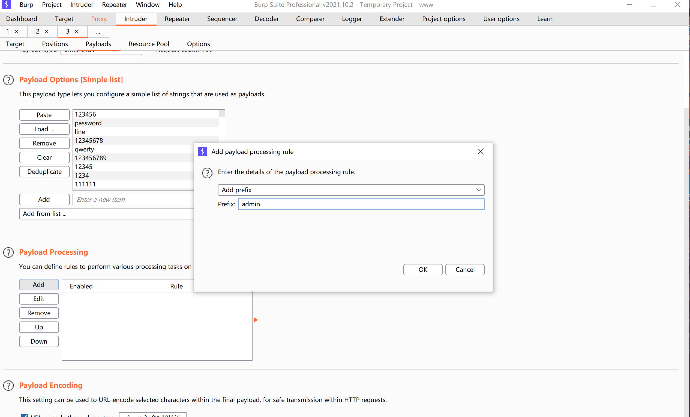Close the Add payload processing rule dialog
Viewport: 690px width, 417px height.
(481, 152)
